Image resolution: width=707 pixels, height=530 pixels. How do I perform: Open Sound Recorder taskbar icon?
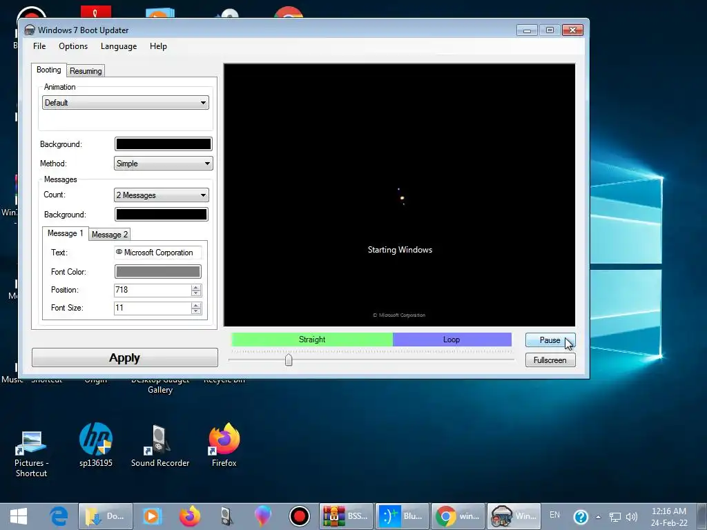click(226, 516)
